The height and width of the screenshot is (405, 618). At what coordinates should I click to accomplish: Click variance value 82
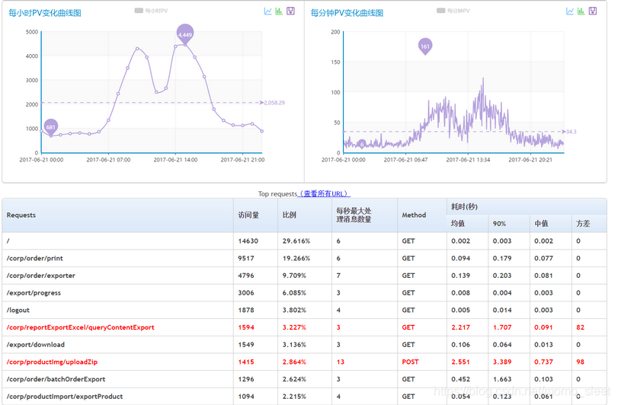click(580, 327)
